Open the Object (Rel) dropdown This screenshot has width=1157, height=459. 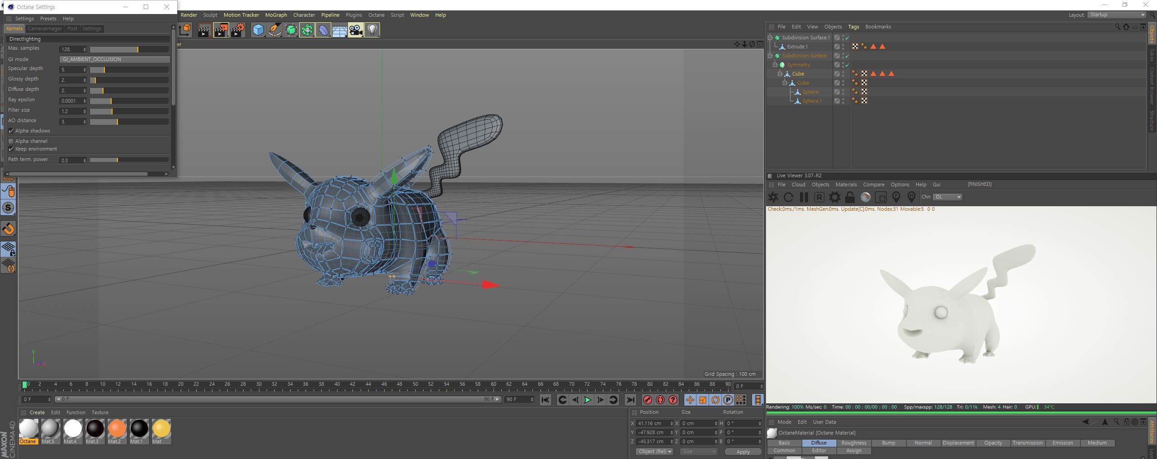654,452
